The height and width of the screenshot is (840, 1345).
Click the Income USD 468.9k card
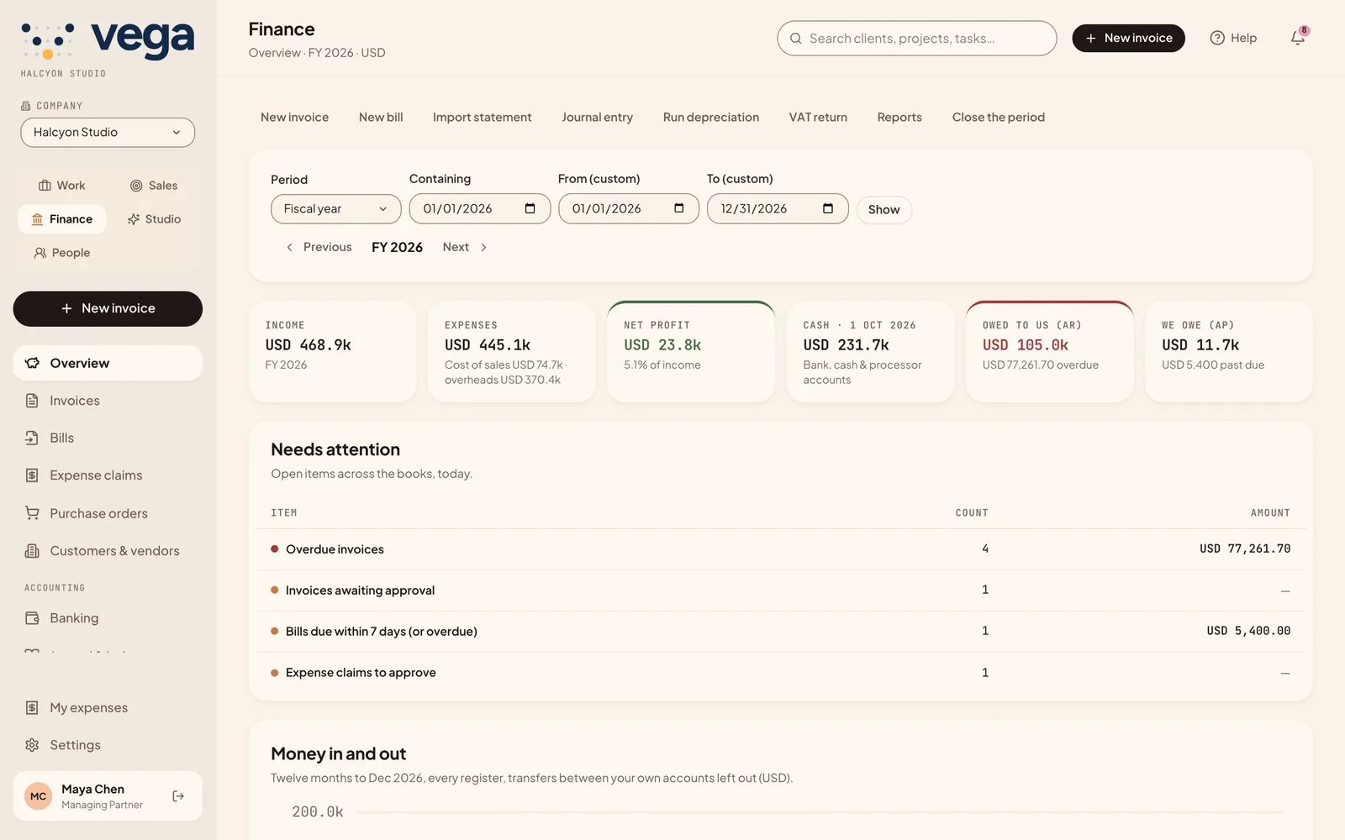click(332, 352)
